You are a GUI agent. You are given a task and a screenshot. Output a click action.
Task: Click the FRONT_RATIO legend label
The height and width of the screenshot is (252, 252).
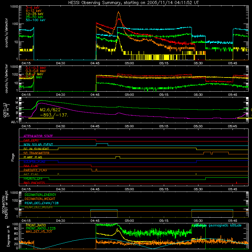coord(36,225)
